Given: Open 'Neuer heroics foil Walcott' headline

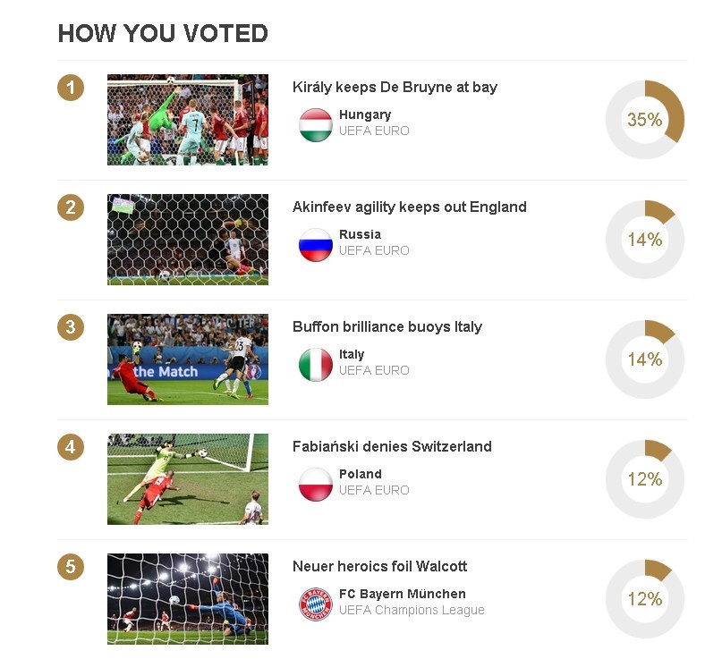Looking at the screenshot, I should [x=379, y=567].
